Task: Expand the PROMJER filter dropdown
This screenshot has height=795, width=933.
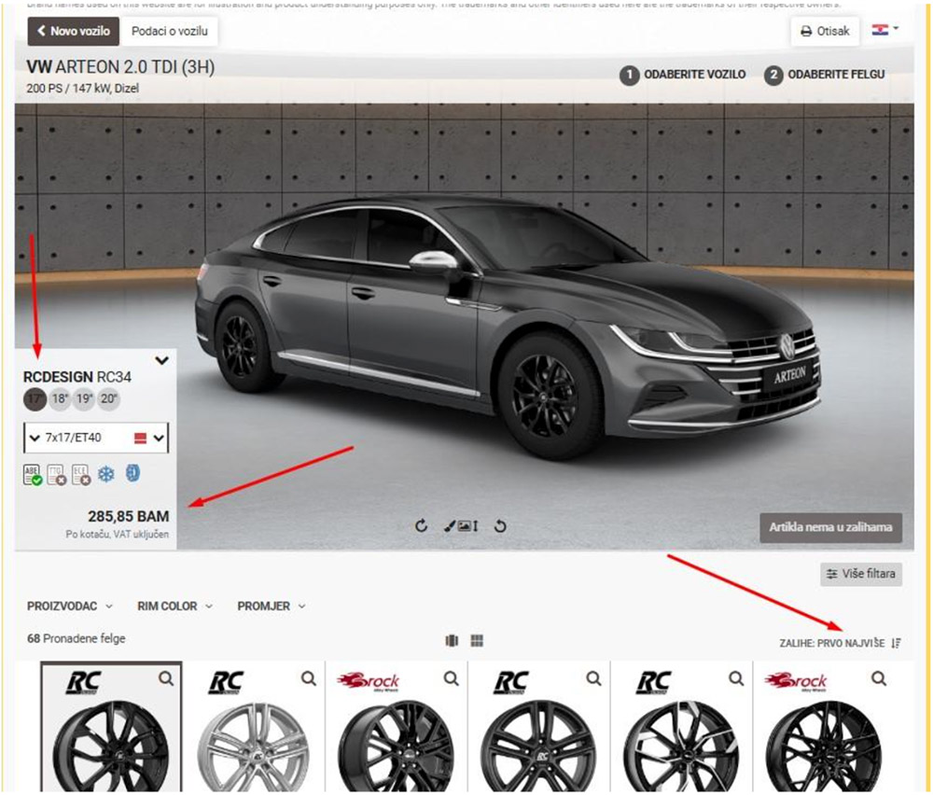Action: 272,607
